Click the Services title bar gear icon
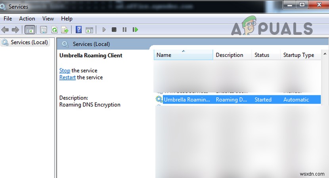The width and height of the screenshot is (329, 178). coord(3,7)
